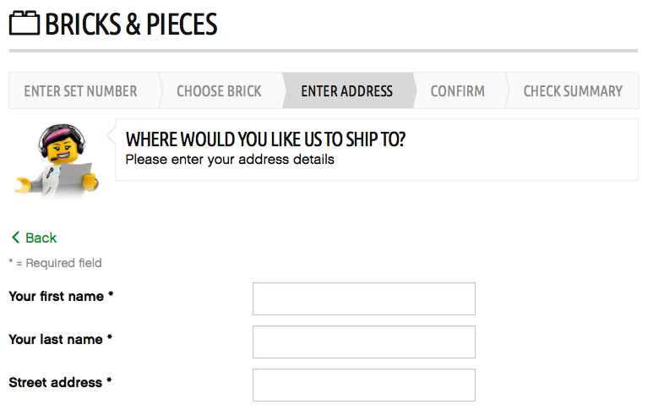This screenshot has width=648, height=410.
Task: Follow the green Back link text
Action: click(x=41, y=238)
